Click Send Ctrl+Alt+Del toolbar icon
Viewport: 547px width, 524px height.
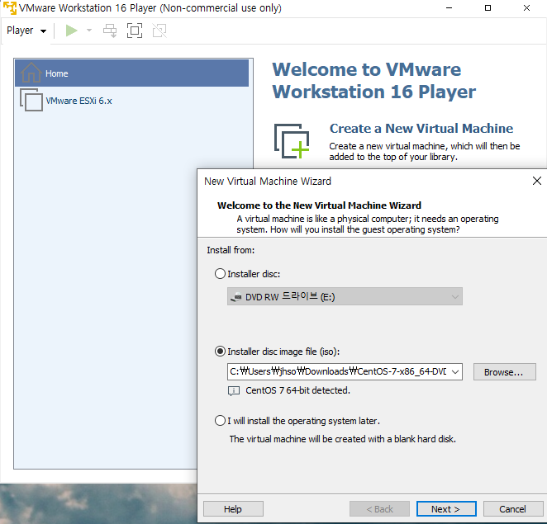point(110,31)
